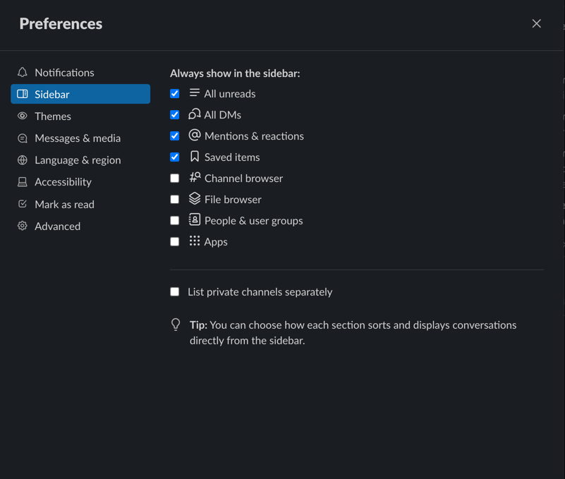
Task: Uncheck the All unreads checkbox
Action: [175, 94]
